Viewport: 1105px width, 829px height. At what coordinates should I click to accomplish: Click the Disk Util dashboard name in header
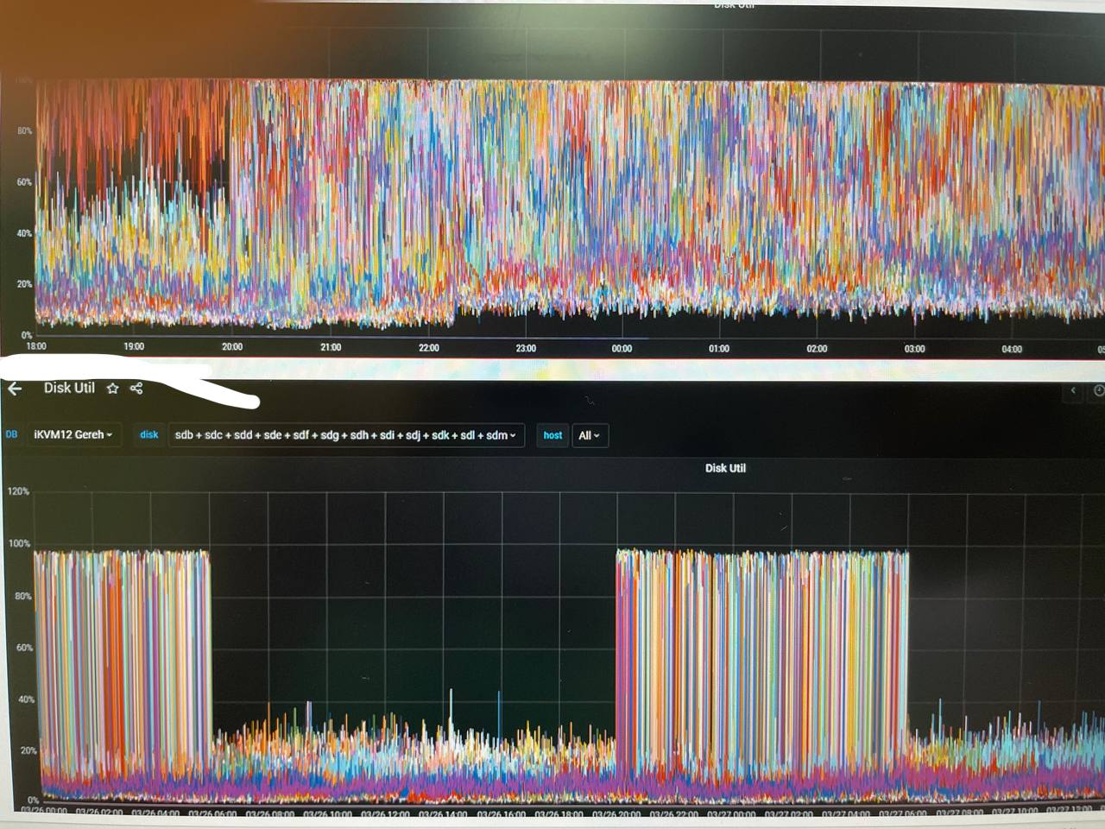pyautogui.click(x=69, y=388)
